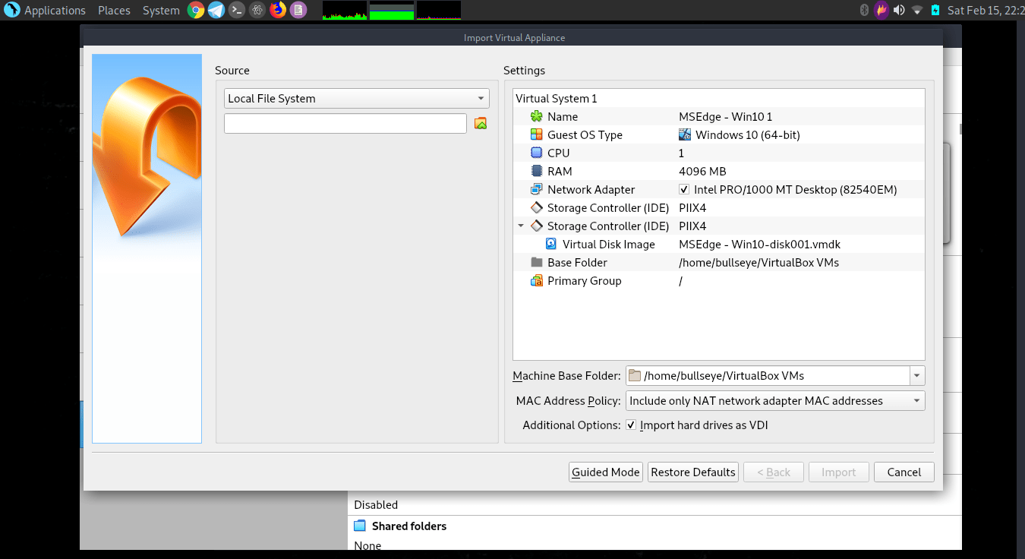1025x559 pixels.
Task: Toggle the Network Adapter checkbox
Action: (685, 189)
